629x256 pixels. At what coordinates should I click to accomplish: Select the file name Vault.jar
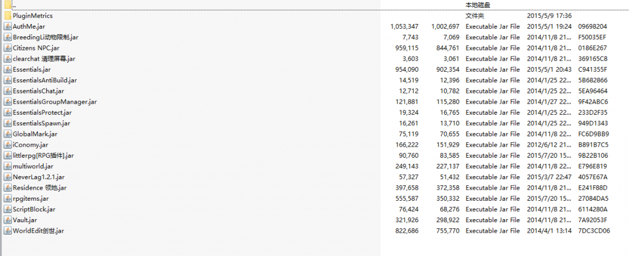point(25,220)
